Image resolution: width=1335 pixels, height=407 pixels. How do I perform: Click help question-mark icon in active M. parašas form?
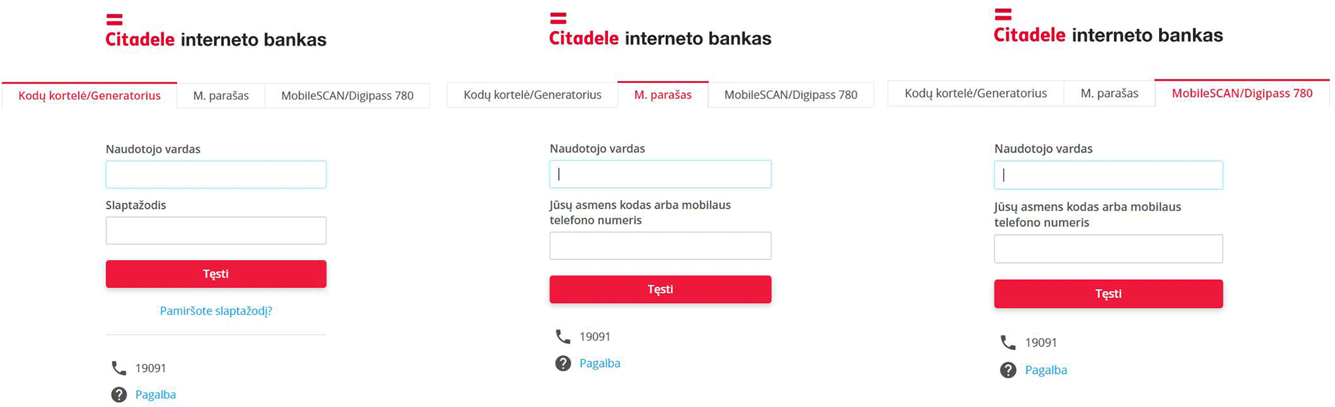[x=563, y=363]
